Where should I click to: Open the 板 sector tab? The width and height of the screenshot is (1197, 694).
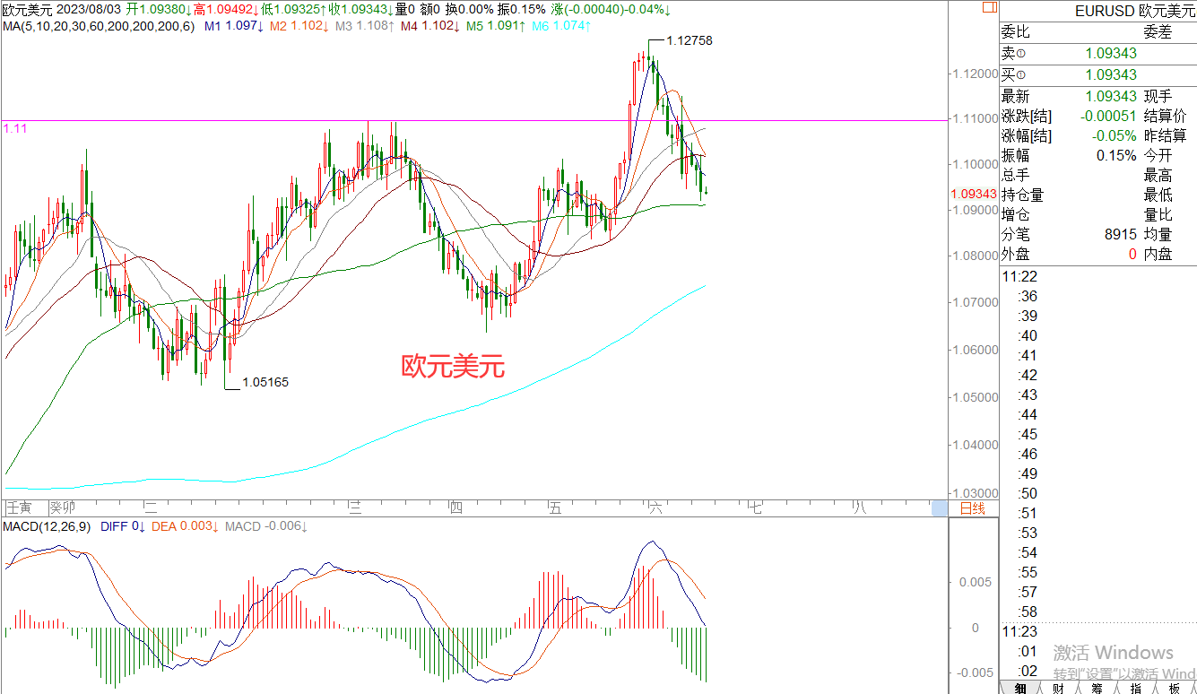tap(1175, 688)
